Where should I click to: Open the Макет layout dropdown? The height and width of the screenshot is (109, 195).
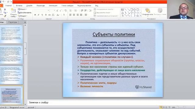[x=23, y=9]
